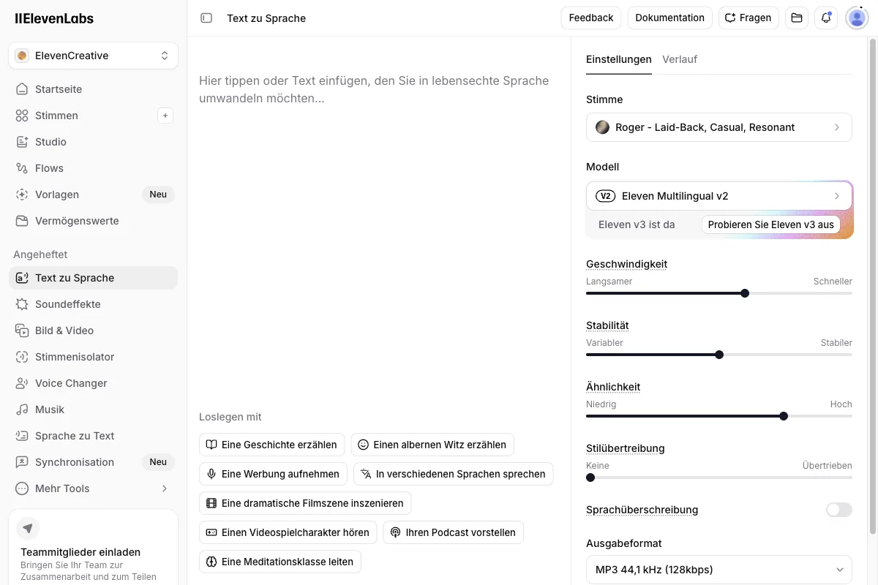Viewport: 878px width, 585px height.
Task: Toggle the sidebar collapse icon
Action: (206, 18)
